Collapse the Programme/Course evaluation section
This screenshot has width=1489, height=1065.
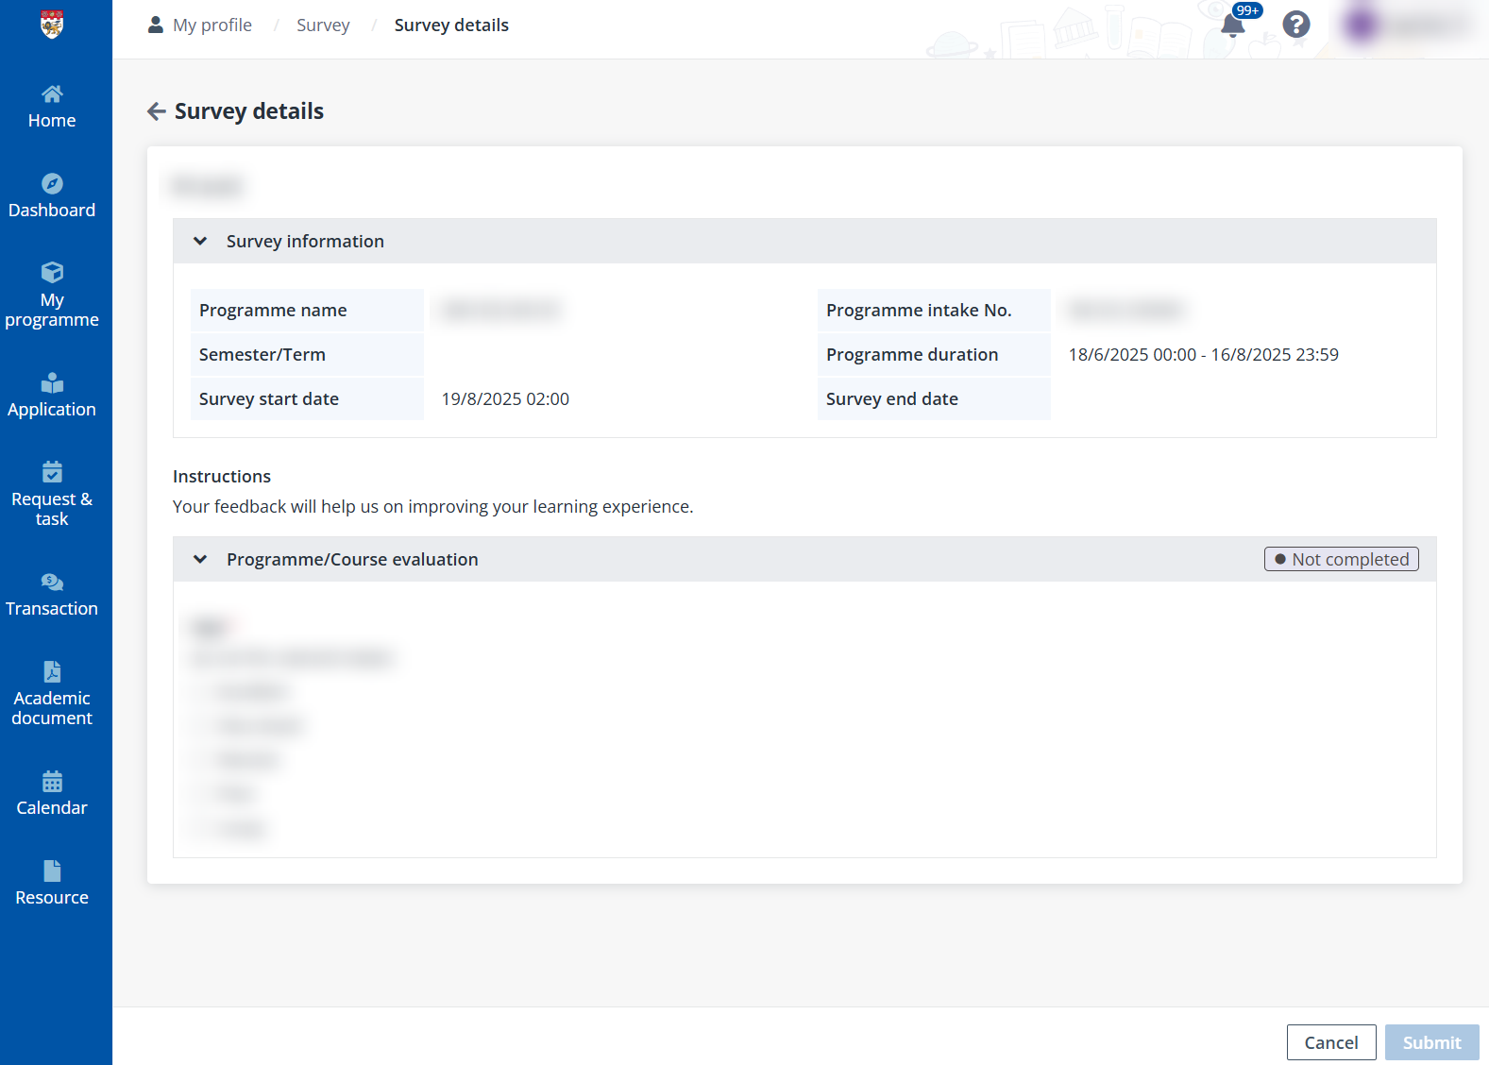(x=200, y=560)
